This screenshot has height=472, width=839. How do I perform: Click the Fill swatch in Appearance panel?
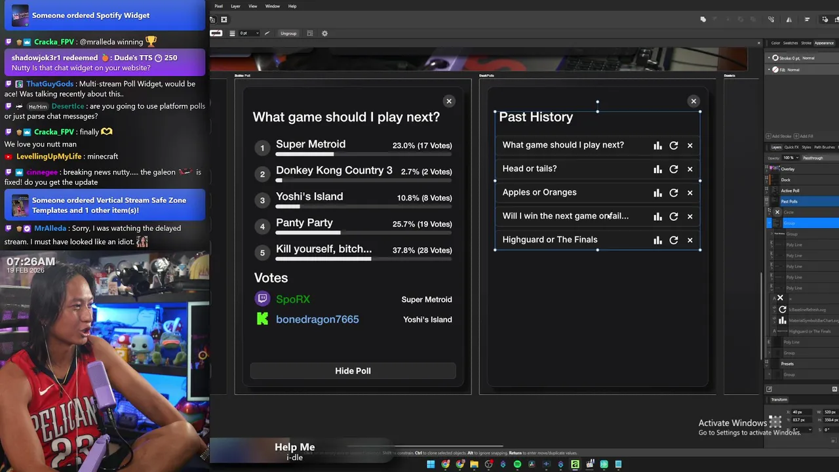pos(775,69)
